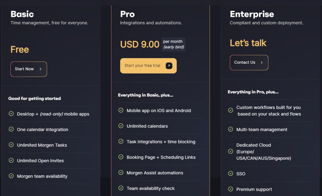This screenshot has height=196, width=322.
Task: Select the Pro plan heading
Action: [127, 14]
